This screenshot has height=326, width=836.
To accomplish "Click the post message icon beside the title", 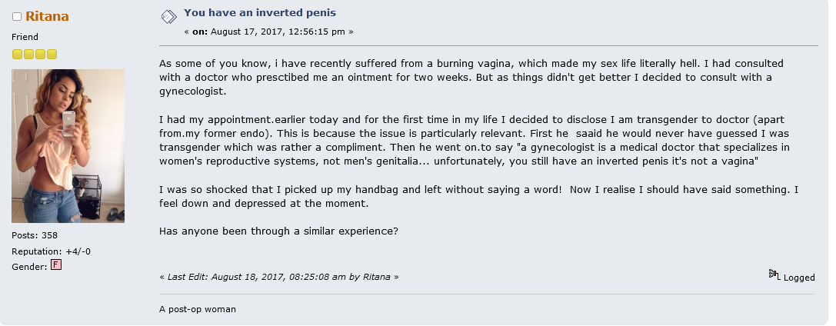I will click(169, 17).
